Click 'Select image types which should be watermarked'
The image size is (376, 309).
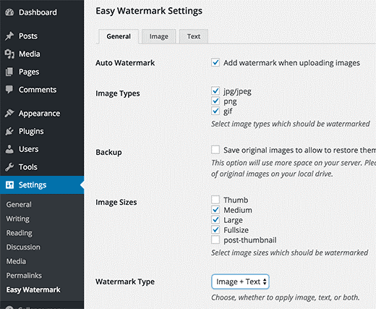[291, 124]
